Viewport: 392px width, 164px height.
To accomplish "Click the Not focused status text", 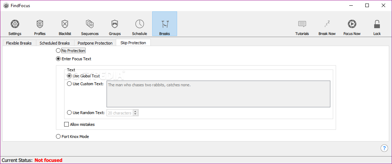I will tap(48, 160).
